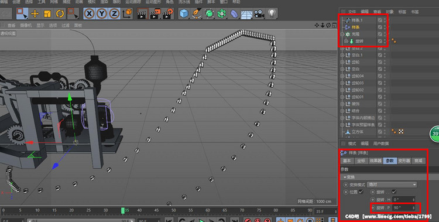
Task: Add a light bulb object
Action: coord(272,13)
